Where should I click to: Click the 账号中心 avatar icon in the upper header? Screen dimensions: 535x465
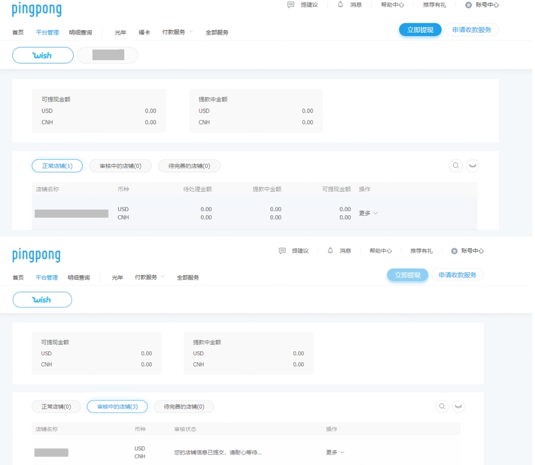click(468, 5)
